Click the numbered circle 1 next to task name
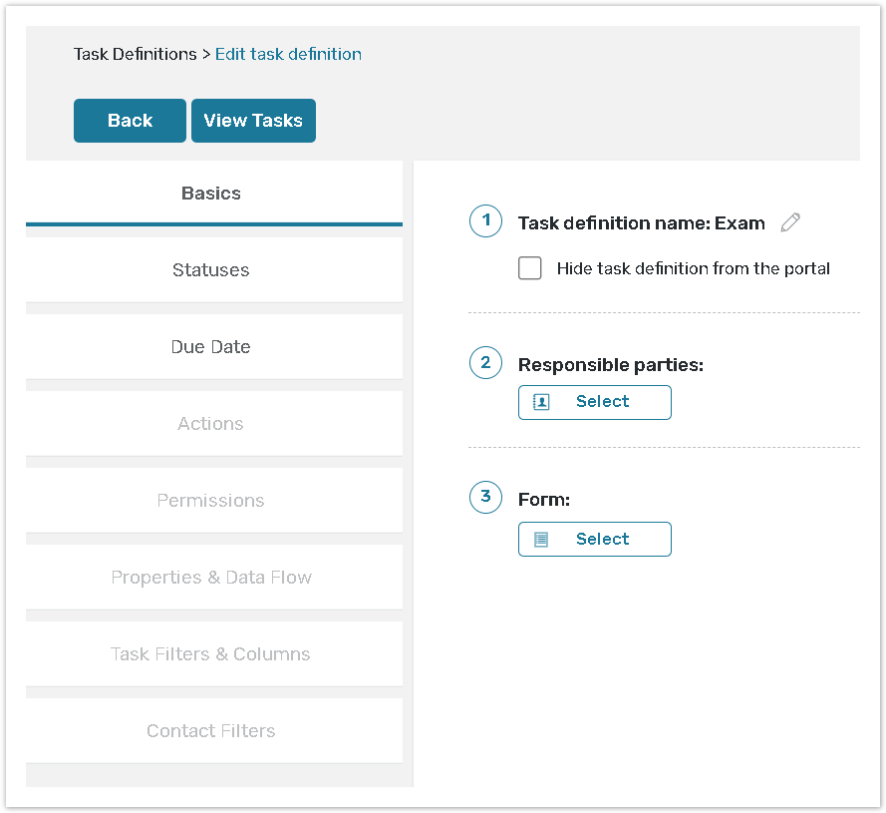Viewport: 886px width, 813px height. tap(485, 221)
